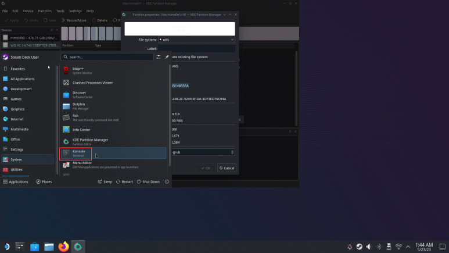
Task: Select the WD PC SN740 device
Action: tap(30, 45)
